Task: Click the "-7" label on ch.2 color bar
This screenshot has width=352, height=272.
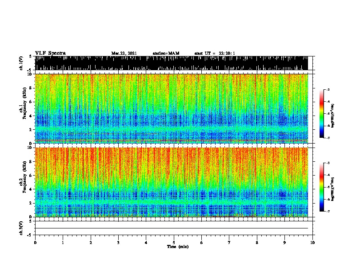Action: click(328, 211)
